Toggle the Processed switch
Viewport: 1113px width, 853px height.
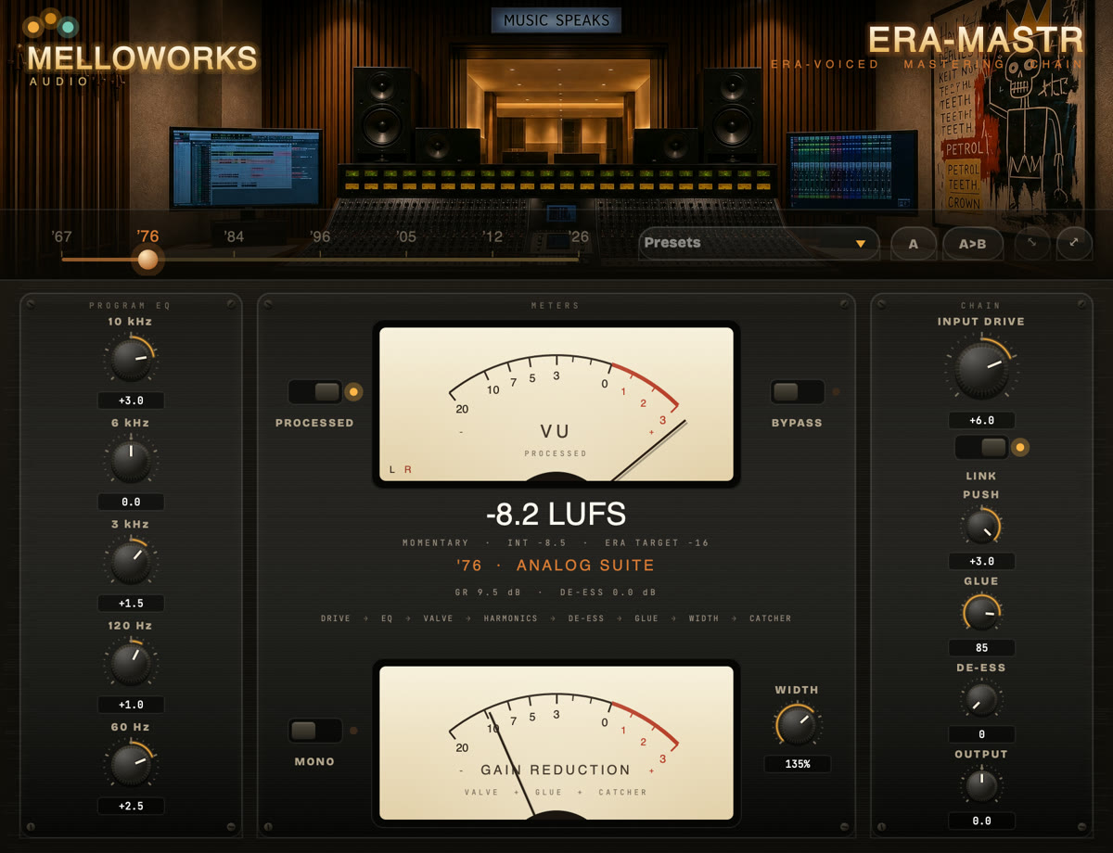(x=315, y=392)
